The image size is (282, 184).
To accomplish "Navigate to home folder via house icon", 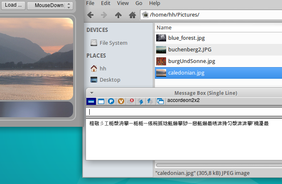I will point(132,15).
